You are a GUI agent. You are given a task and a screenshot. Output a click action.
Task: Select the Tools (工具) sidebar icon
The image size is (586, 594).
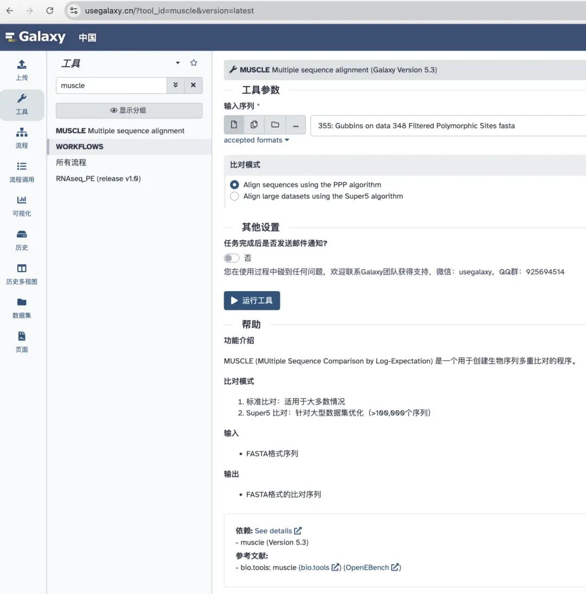tap(22, 105)
